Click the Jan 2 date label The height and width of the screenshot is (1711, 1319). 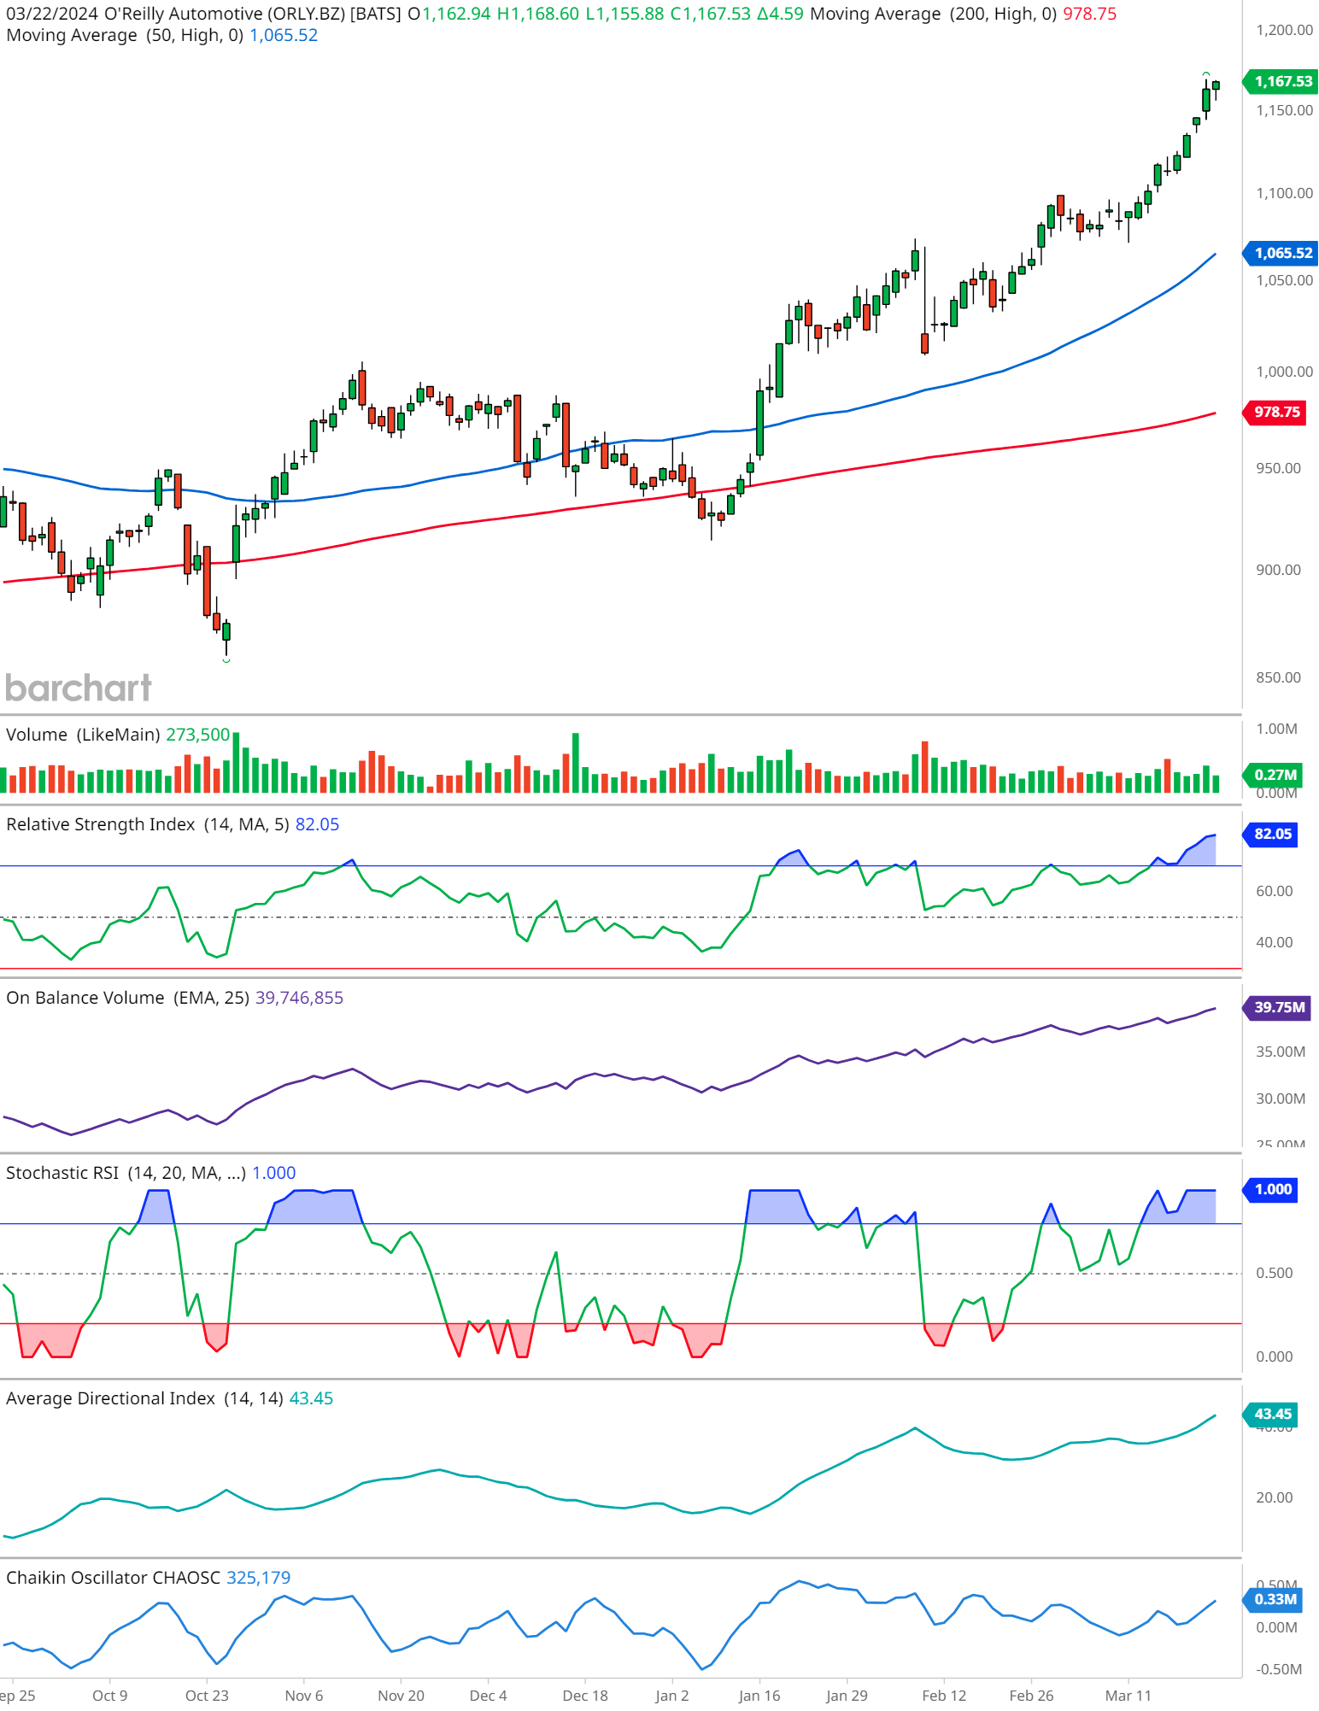click(672, 1696)
